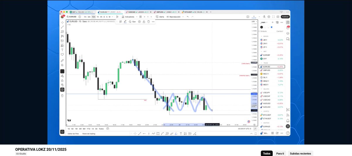
Task: Publish the idea with Publicar
Action: (285, 17)
